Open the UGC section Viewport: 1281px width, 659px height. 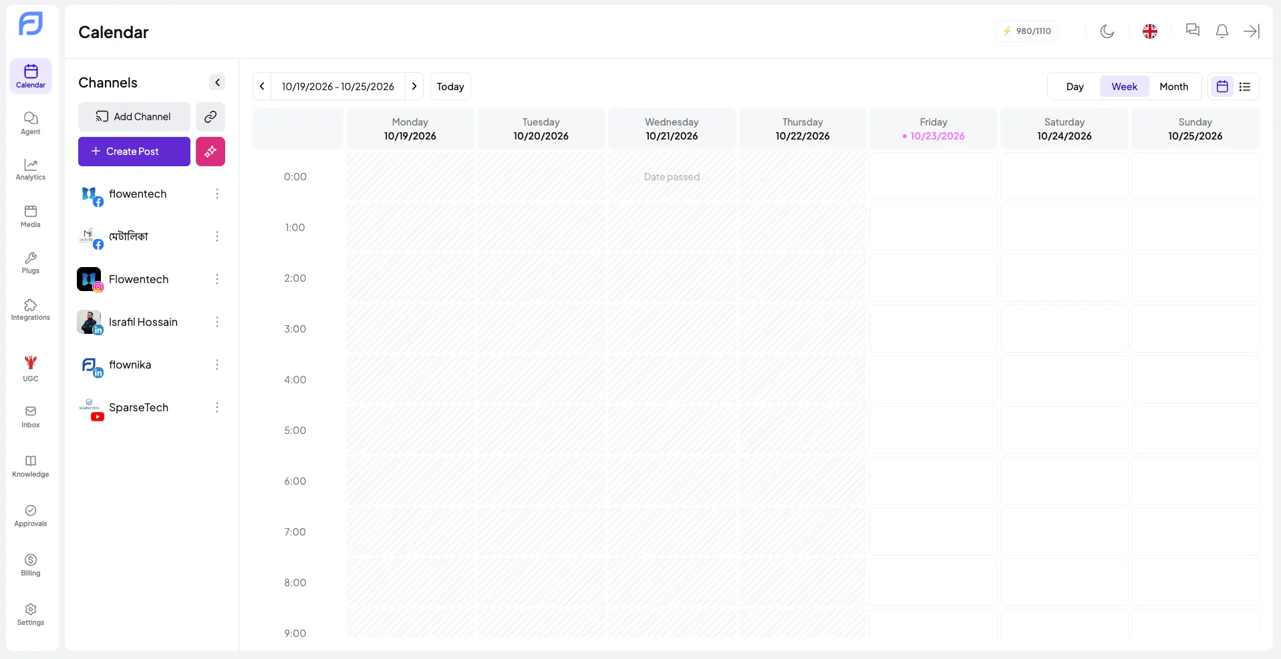31,369
